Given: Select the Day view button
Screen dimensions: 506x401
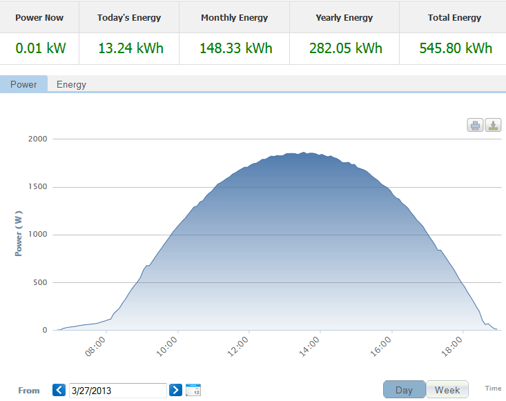Looking at the screenshot, I should tap(404, 390).
